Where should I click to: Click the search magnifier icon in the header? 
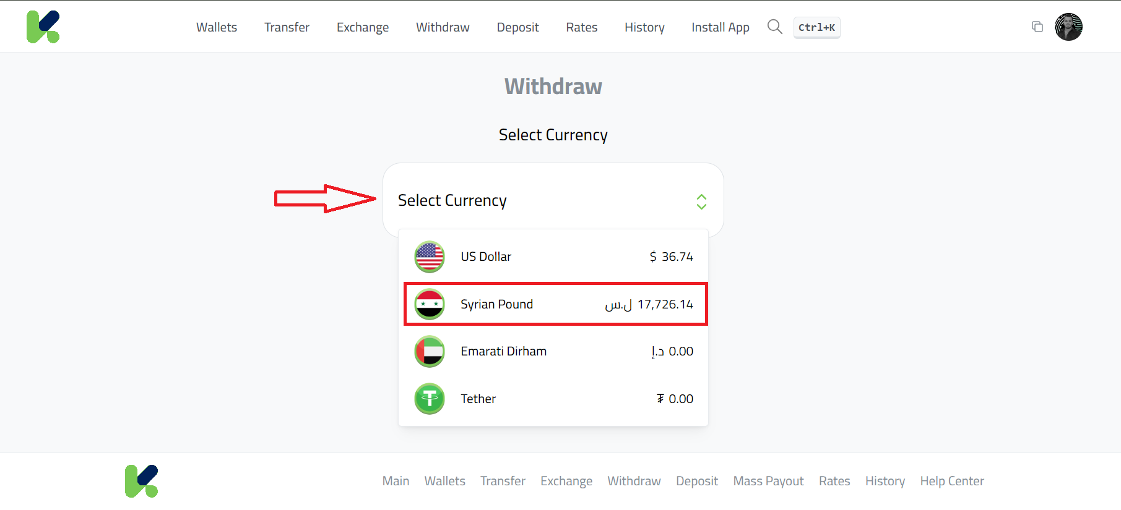tap(774, 27)
